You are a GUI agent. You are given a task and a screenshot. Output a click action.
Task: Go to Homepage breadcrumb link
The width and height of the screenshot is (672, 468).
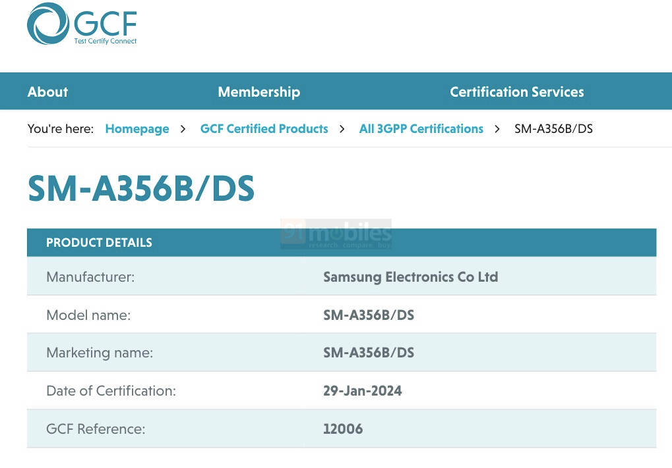[x=137, y=129]
